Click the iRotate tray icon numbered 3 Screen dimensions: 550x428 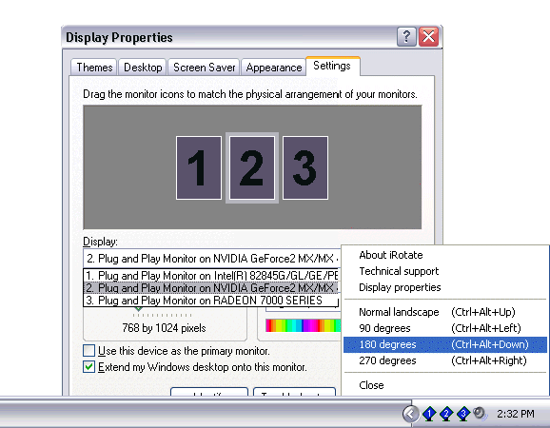click(x=463, y=414)
